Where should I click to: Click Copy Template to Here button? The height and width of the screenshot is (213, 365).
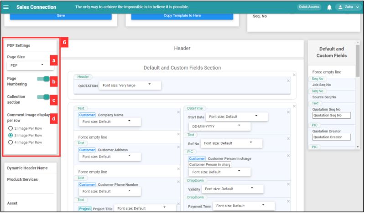182,16
